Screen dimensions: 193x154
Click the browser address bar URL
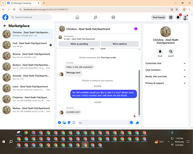[46, 10]
